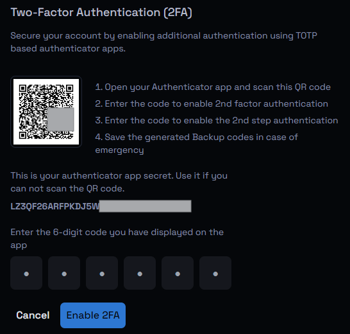This screenshot has width=350, height=334.
Task: Click the Two-Factor Authentication (2FA) heading
Action: pyautogui.click(x=101, y=12)
